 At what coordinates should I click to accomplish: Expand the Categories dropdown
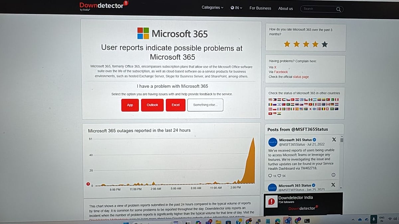212,8
